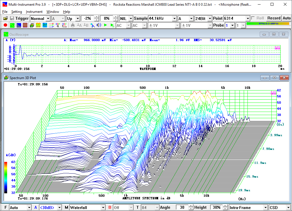Click the Angle 30 input field
Image resolution: width=292 pixels, height=211 pixels.
tap(182, 208)
